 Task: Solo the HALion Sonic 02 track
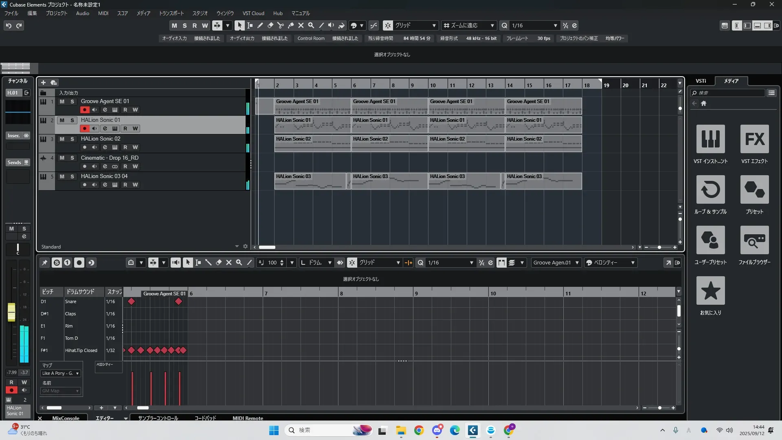[x=72, y=139]
